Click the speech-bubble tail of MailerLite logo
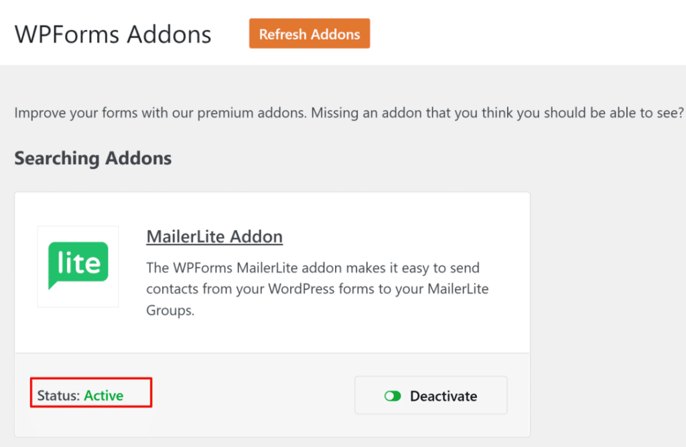Image resolution: width=686 pixels, height=447 pixels. pyautogui.click(x=53, y=285)
